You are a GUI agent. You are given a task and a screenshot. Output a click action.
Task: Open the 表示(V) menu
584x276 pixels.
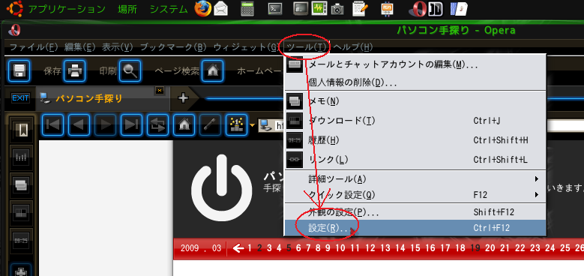pyautogui.click(x=118, y=47)
